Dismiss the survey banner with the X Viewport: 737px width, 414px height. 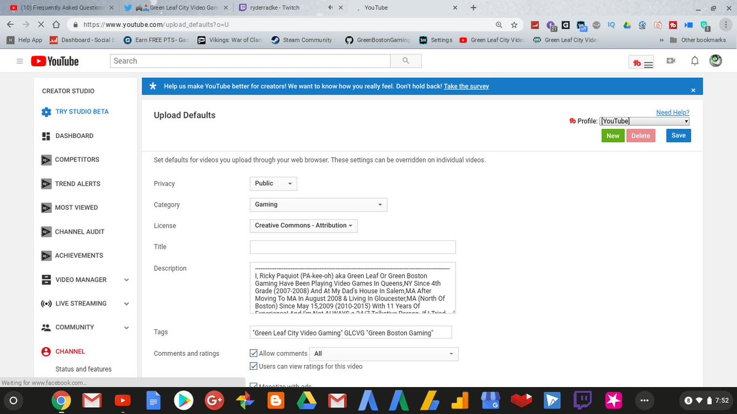pos(693,90)
